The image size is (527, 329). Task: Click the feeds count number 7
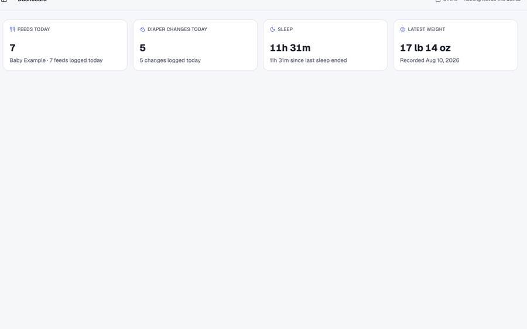tap(12, 48)
